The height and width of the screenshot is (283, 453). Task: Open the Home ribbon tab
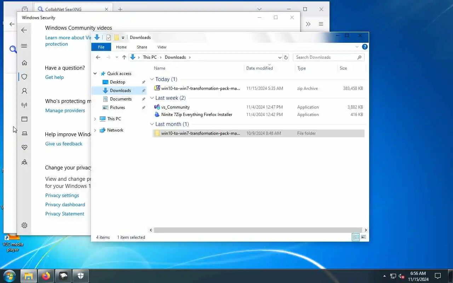click(121, 47)
